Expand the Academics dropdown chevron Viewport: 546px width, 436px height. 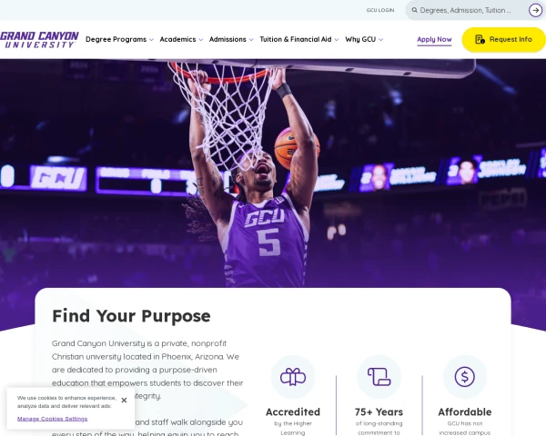(200, 40)
